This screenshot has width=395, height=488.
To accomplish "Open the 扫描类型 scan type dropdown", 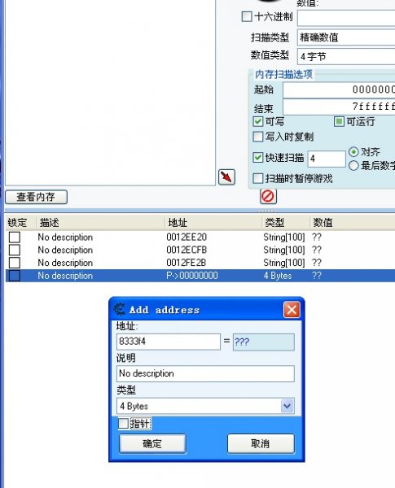I will click(346, 37).
